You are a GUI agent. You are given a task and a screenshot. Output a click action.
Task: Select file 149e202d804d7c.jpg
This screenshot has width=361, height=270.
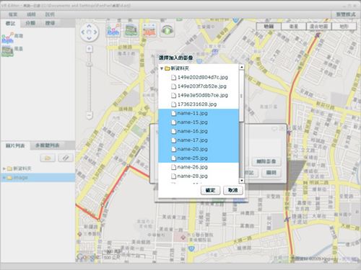(199, 77)
